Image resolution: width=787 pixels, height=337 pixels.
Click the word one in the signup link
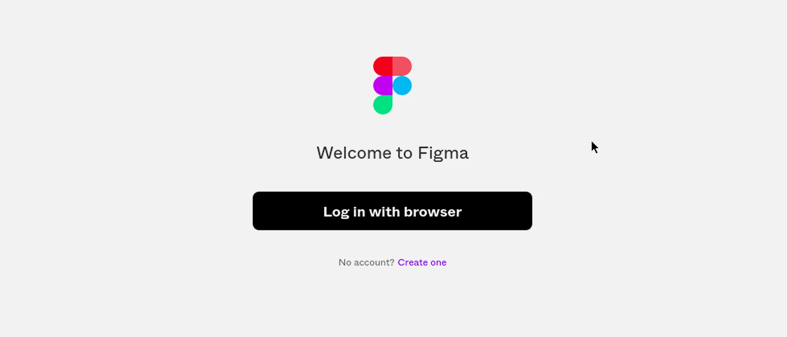coord(438,263)
